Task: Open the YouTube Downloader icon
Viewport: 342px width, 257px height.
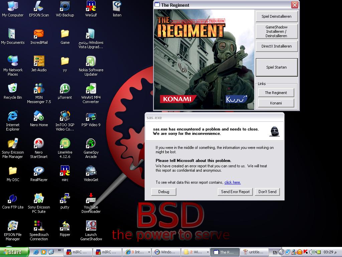Action: pyautogui.click(x=91, y=199)
